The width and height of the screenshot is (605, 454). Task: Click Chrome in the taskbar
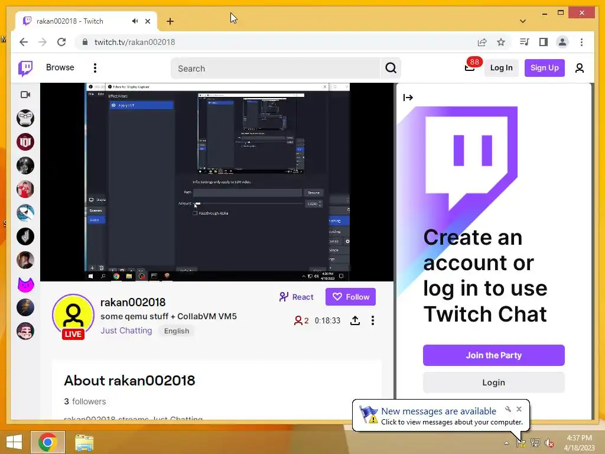[48, 442]
